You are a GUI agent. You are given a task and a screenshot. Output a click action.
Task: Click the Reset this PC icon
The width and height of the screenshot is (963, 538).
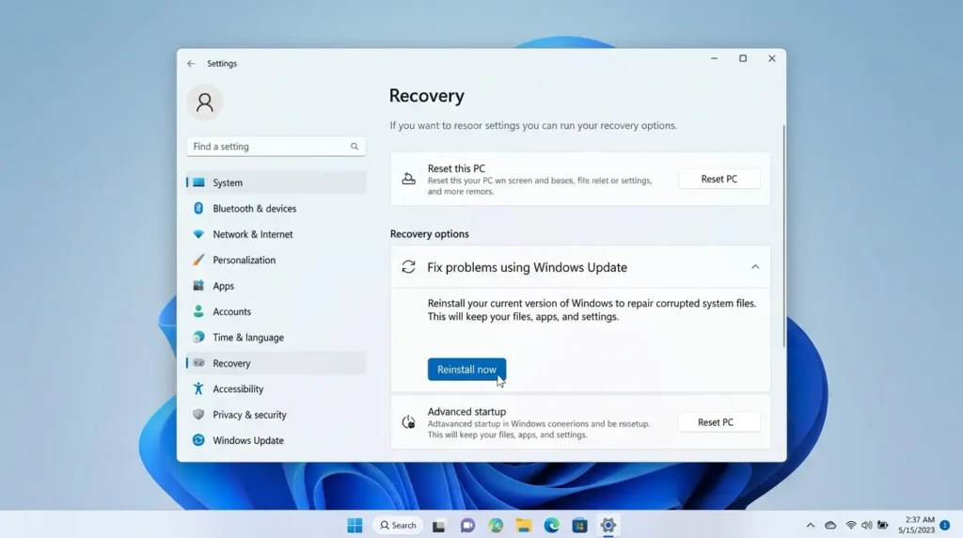(408, 179)
